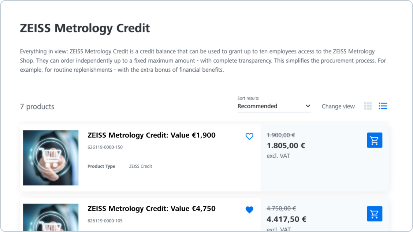Click article number 626119-0000-150
The width and height of the screenshot is (413, 232).
pos(105,147)
